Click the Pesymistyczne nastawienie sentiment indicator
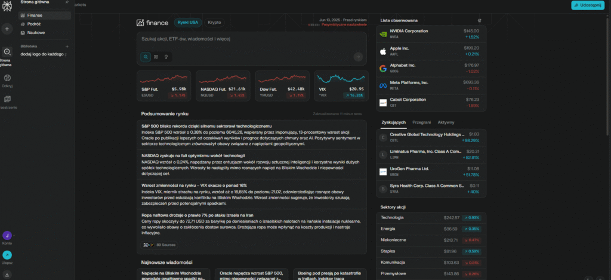611x280 pixels. coord(338,24)
